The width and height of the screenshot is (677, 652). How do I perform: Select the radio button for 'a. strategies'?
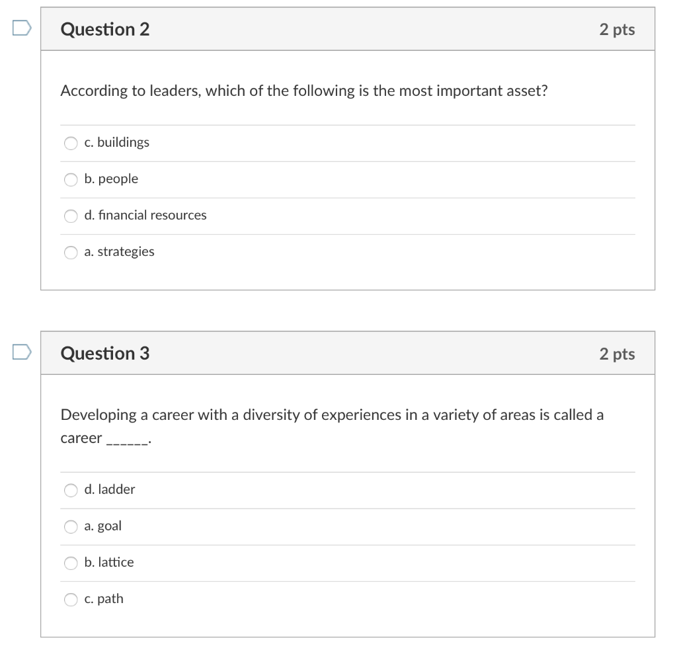[70, 252]
